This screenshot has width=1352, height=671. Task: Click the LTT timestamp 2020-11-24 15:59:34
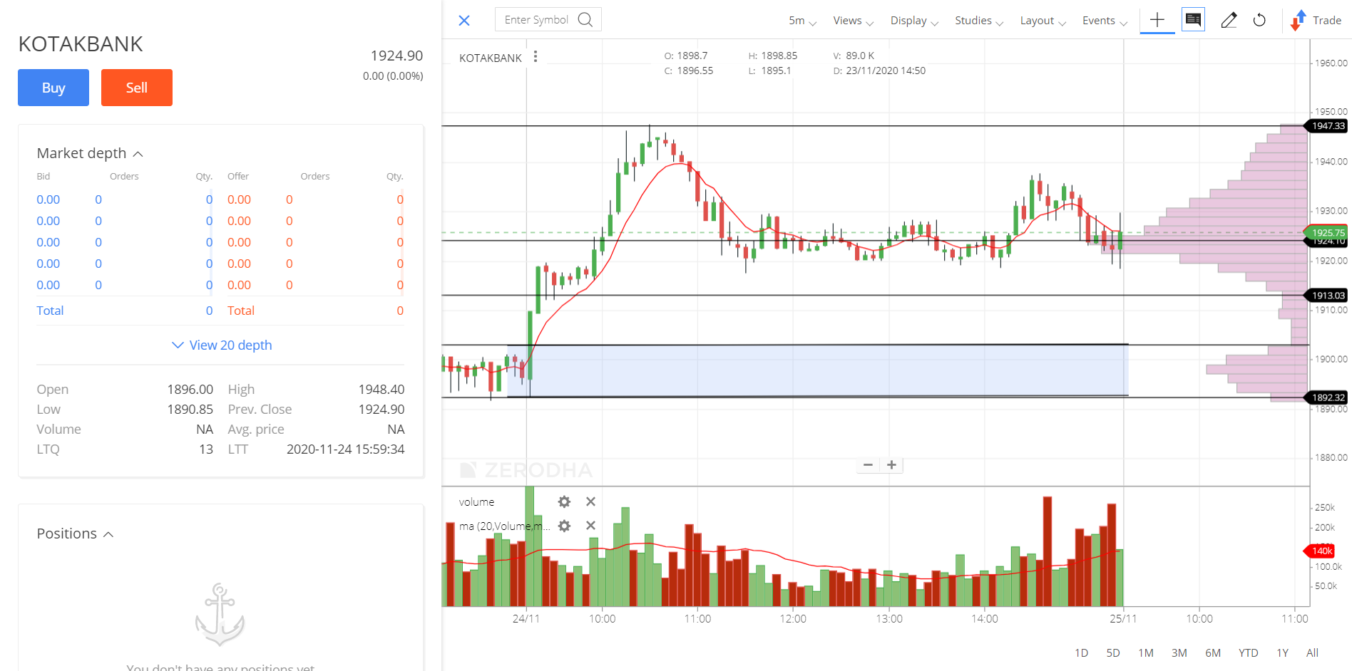coord(346,449)
